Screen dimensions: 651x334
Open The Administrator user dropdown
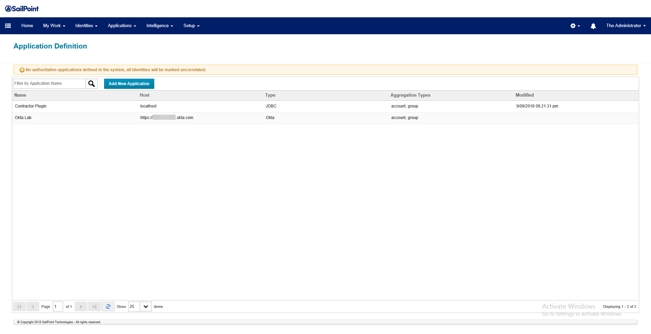pos(626,25)
